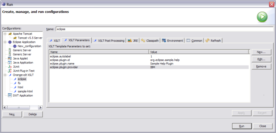Click the feather icon beside html
Image resolution: width=276 pixels, height=133 pixels.
pos(15,87)
